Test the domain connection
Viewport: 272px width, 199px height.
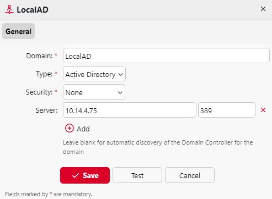coord(137,175)
